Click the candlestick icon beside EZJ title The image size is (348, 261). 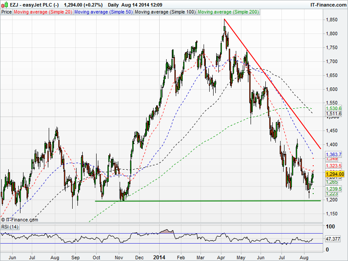[x=5, y=5]
